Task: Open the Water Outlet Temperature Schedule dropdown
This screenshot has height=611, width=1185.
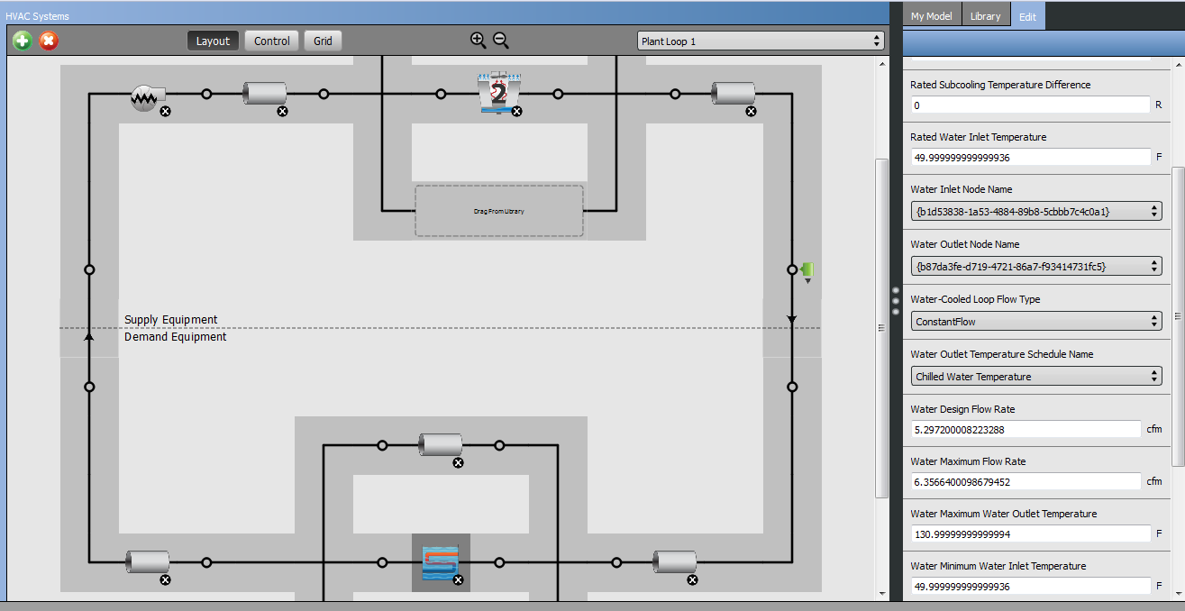Action: coord(1036,376)
